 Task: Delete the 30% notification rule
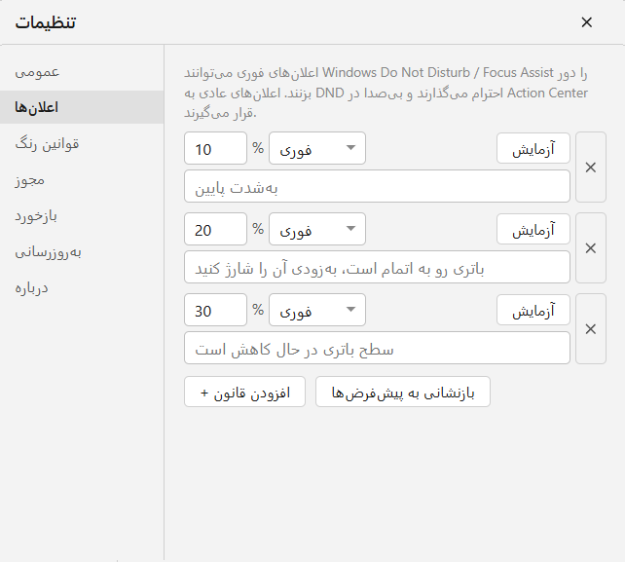591,329
